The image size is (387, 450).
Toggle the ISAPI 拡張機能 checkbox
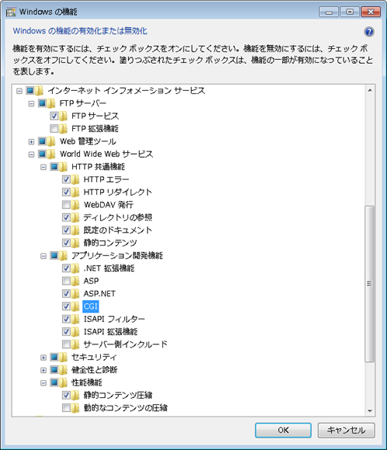pyautogui.click(x=66, y=331)
